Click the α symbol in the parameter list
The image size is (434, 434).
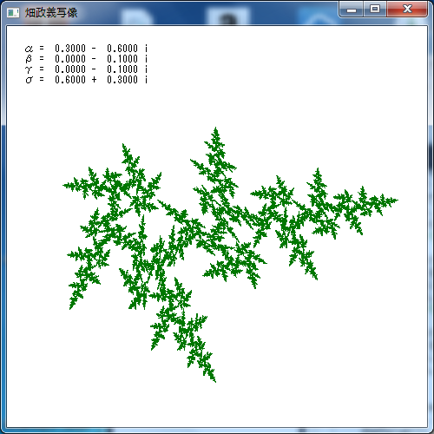click(x=29, y=49)
